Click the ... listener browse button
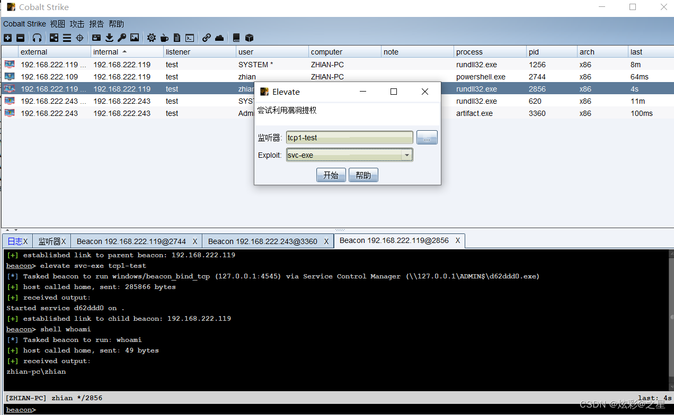The width and height of the screenshot is (674, 415). pyautogui.click(x=427, y=138)
